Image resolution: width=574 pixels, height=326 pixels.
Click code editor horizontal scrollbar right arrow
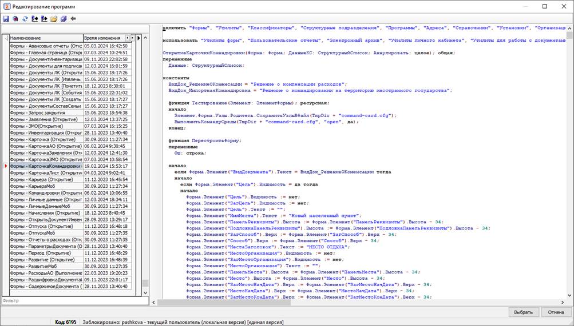(563, 302)
